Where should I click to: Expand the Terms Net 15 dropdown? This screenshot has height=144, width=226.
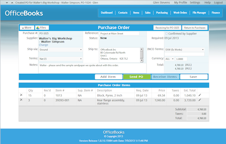pyautogui.click(x=61, y=59)
